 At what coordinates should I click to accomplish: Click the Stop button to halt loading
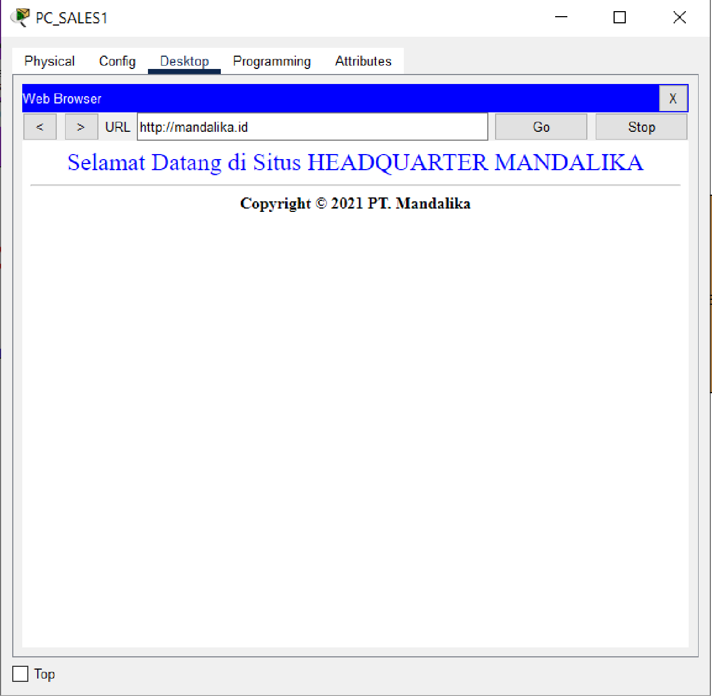641,126
